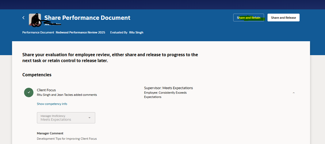Click evaluator name Ritu Singh
The height and width of the screenshot is (144, 325).
[136, 33]
